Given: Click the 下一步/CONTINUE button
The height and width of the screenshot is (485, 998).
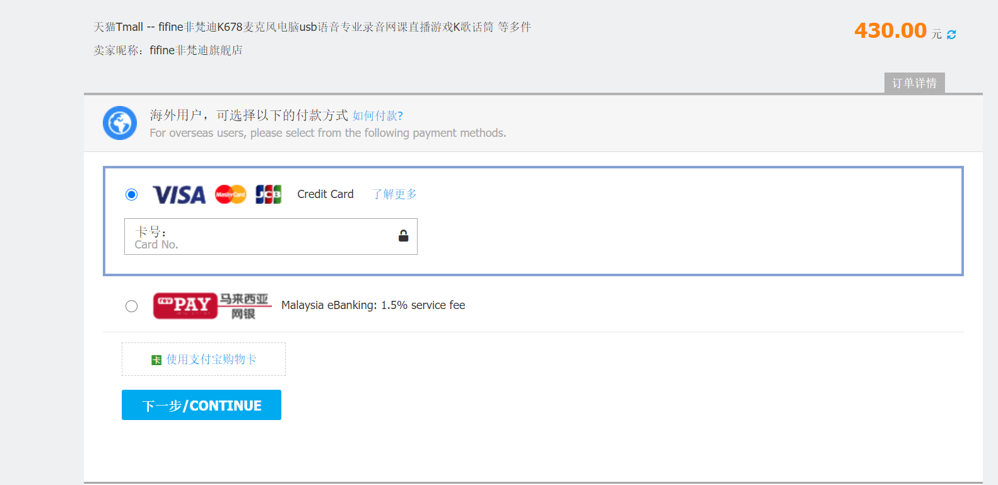Looking at the screenshot, I should pyautogui.click(x=201, y=405).
